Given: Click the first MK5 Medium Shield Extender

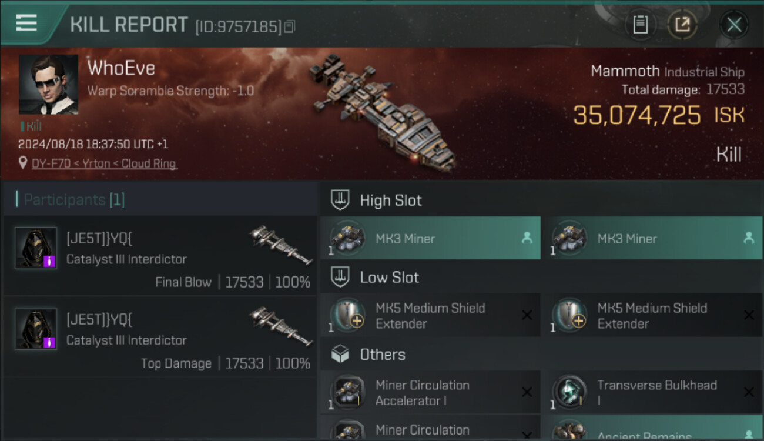Looking at the screenshot, I should pyautogui.click(x=430, y=315).
